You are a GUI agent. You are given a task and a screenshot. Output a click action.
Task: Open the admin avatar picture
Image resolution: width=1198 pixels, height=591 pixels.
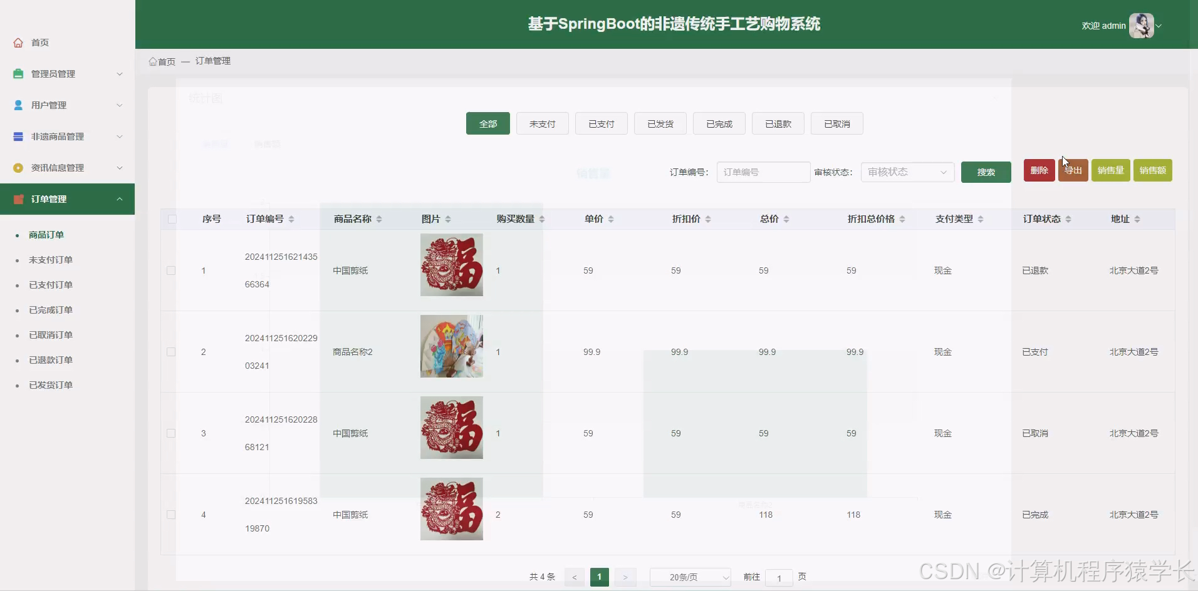click(1142, 25)
